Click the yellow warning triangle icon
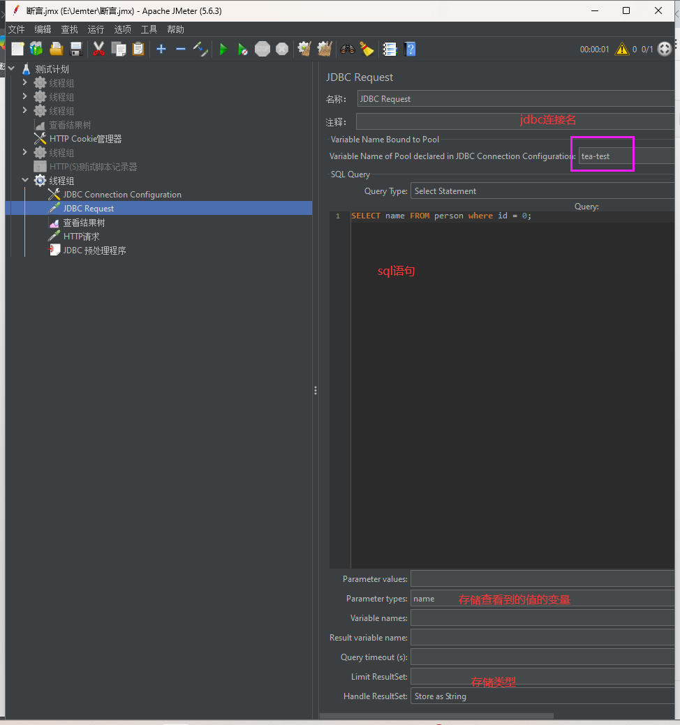Viewport: 680px width, 725px height. click(622, 49)
